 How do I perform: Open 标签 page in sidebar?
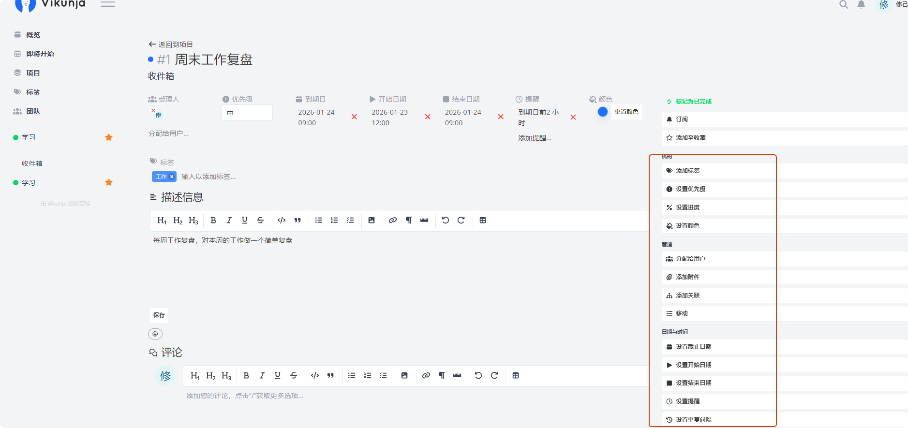pos(33,92)
